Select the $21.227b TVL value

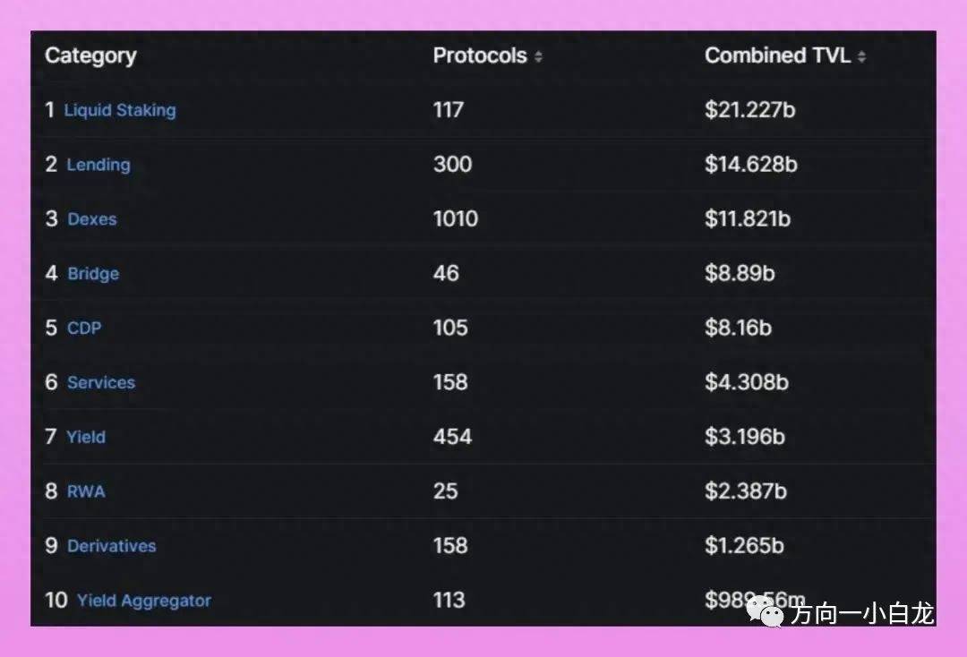(x=750, y=110)
